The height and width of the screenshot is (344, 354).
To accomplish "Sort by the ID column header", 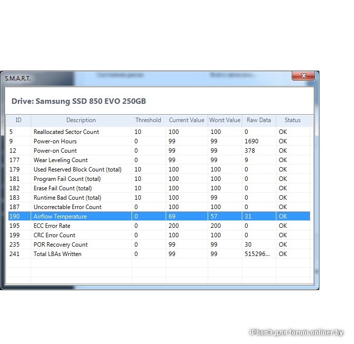I will [18, 120].
